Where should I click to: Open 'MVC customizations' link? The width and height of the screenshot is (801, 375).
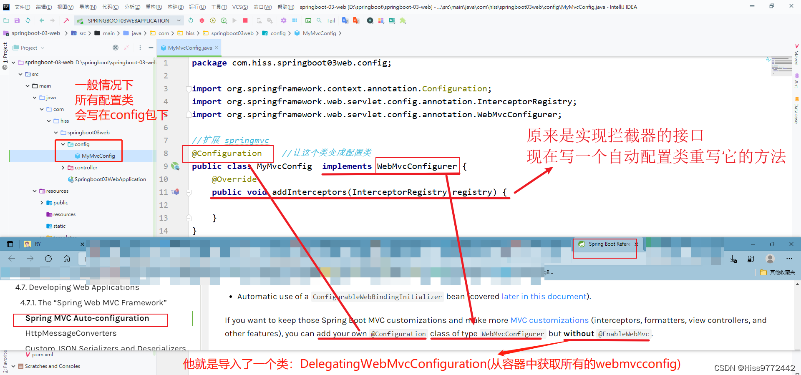click(549, 320)
